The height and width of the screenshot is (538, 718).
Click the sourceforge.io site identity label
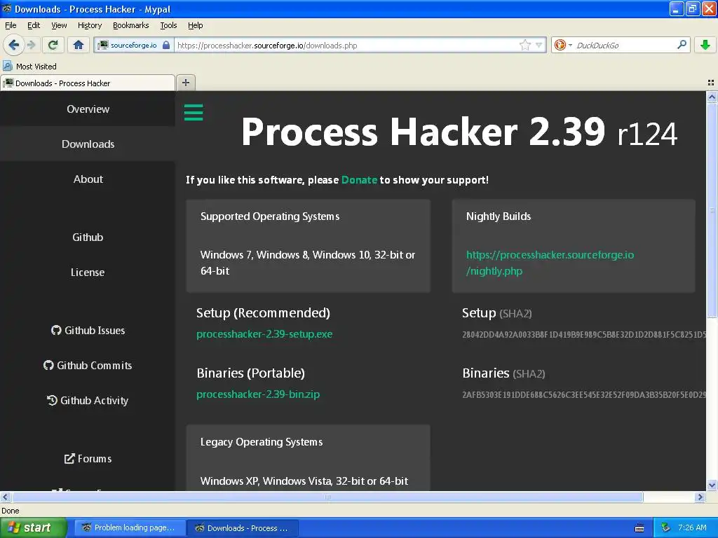coord(133,45)
